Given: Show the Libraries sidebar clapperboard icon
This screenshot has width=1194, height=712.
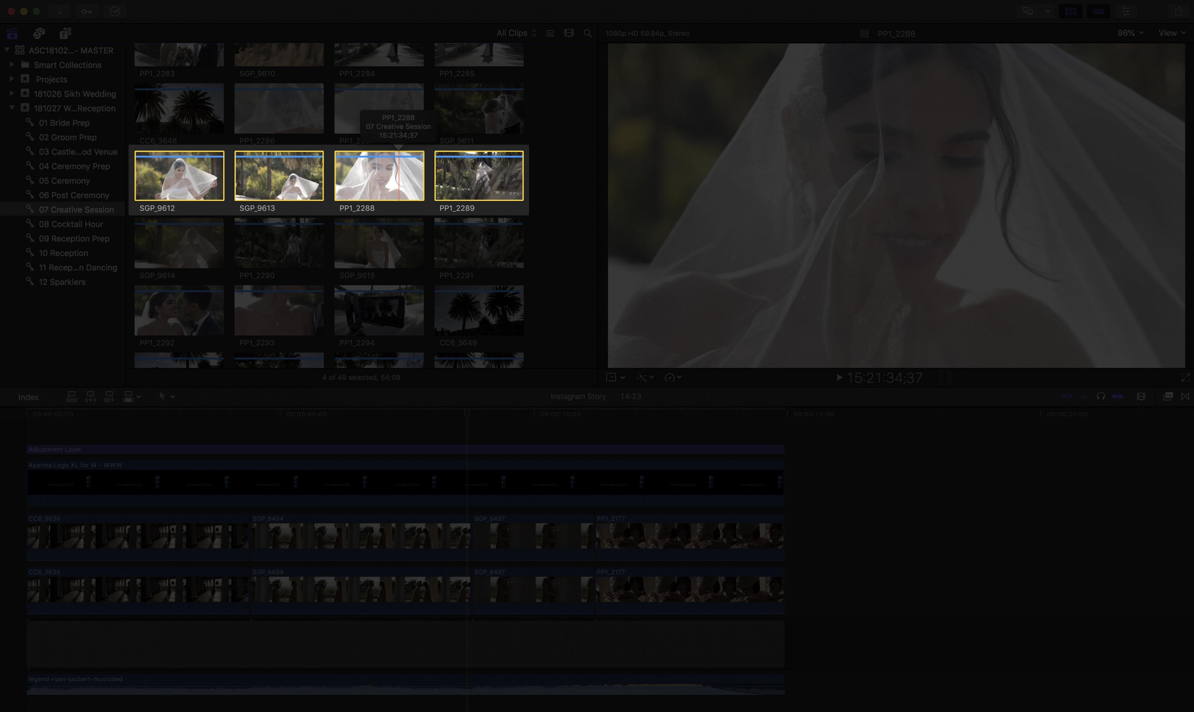Looking at the screenshot, I should 13,33.
